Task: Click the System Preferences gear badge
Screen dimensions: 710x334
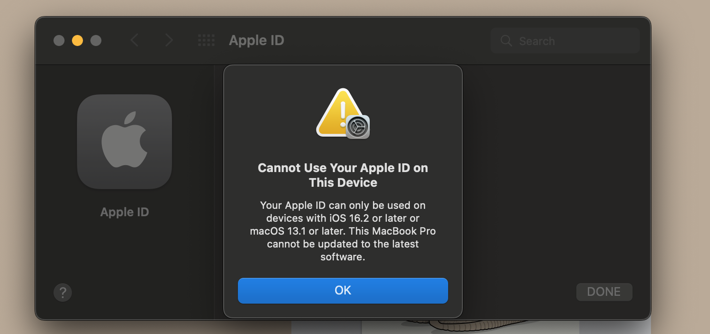Action: (x=358, y=127)
